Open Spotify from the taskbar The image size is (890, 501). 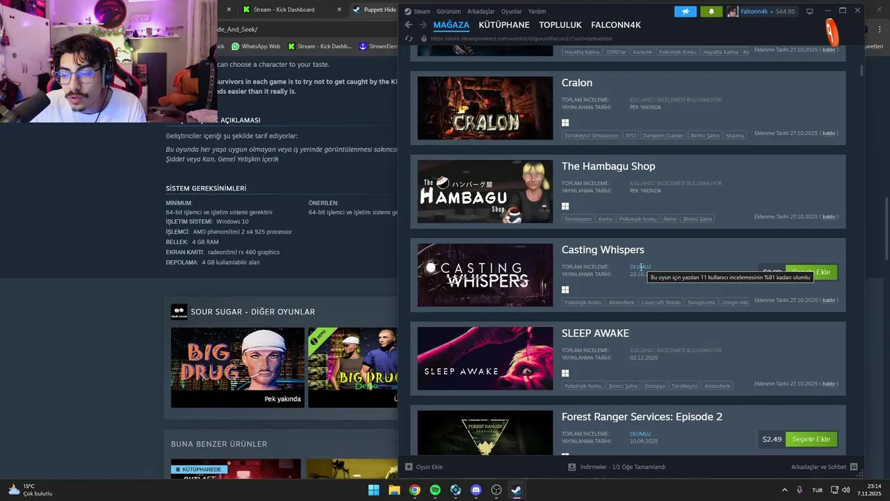435,490
